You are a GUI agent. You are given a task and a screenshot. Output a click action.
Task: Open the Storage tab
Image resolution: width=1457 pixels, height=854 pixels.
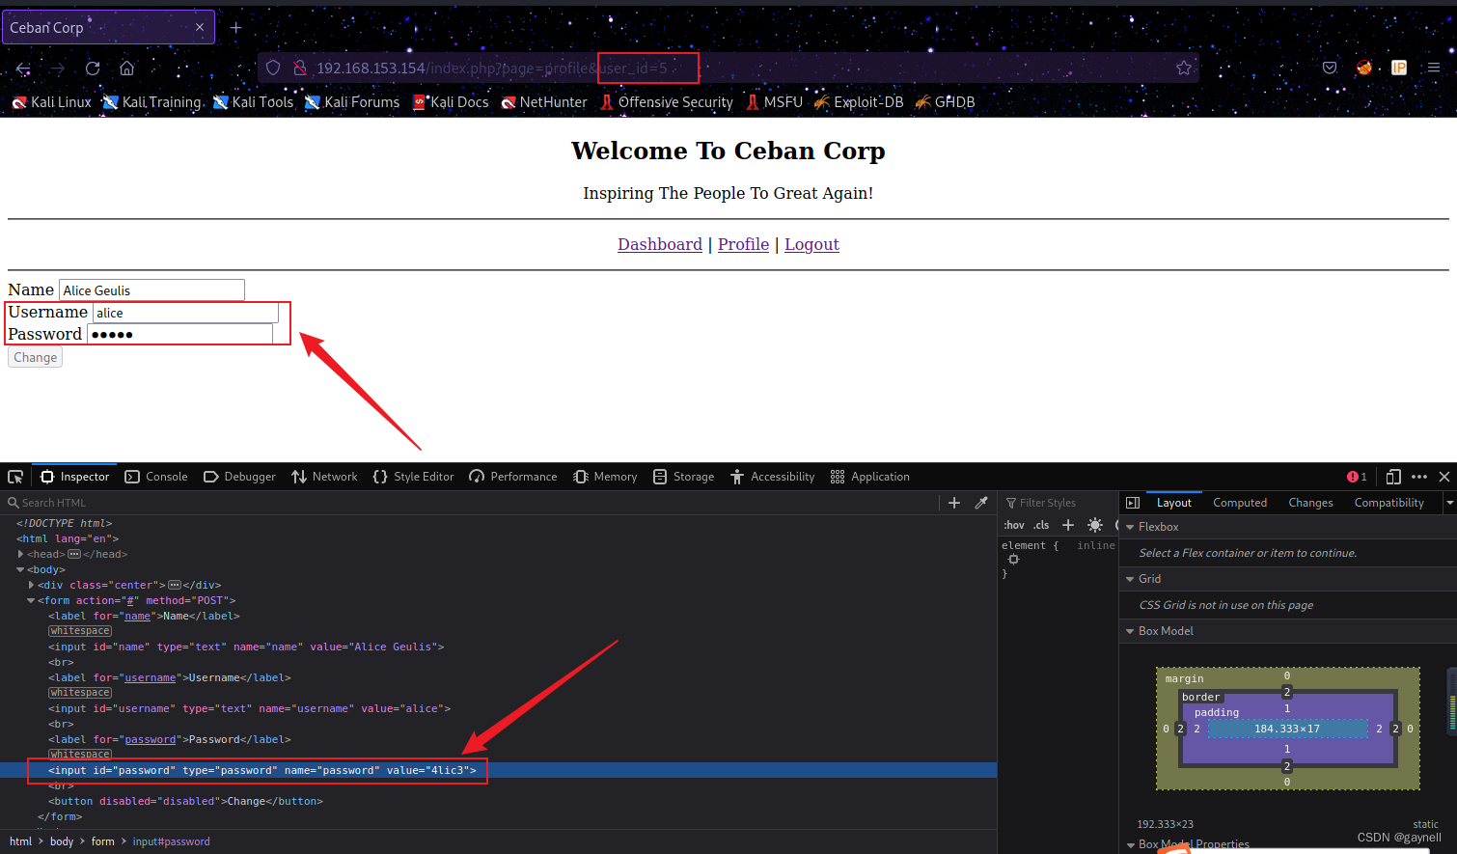683,477
